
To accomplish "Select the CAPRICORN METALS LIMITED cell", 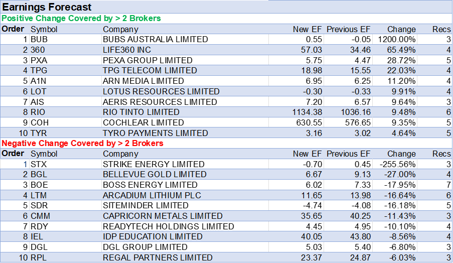I will pos(163,216).
